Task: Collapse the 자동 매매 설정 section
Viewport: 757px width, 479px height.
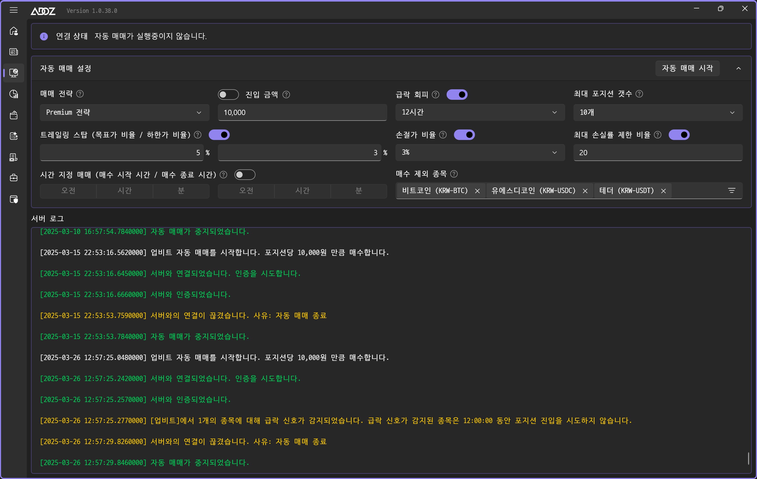Action: click(738, 68)
